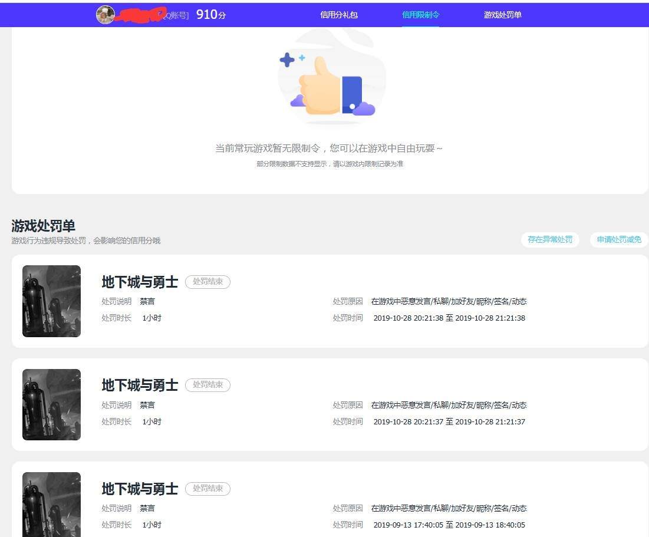
Task: Click 1小时 duration on the 2019-09-13 card
Action: coord(152,525)
